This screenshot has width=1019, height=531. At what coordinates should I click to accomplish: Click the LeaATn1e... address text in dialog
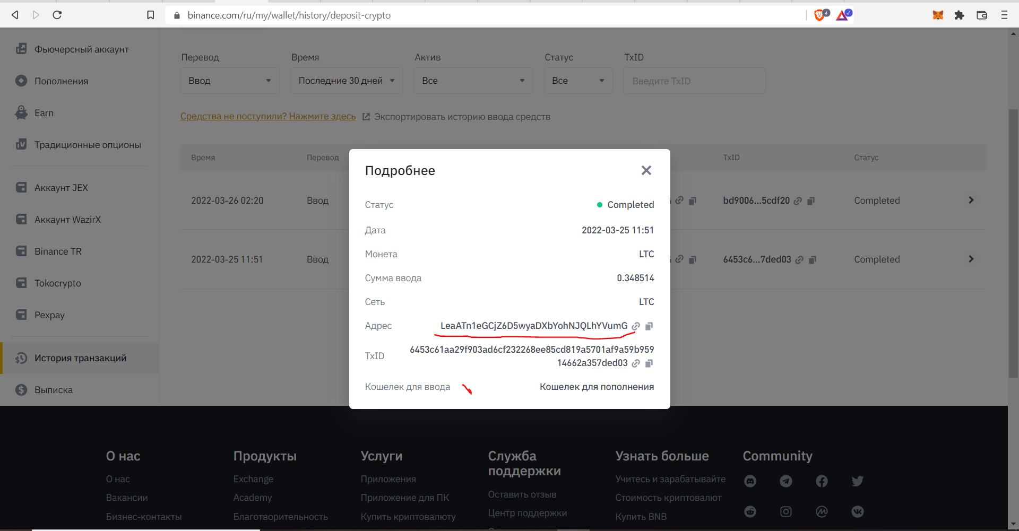click(x=534, y=326)
